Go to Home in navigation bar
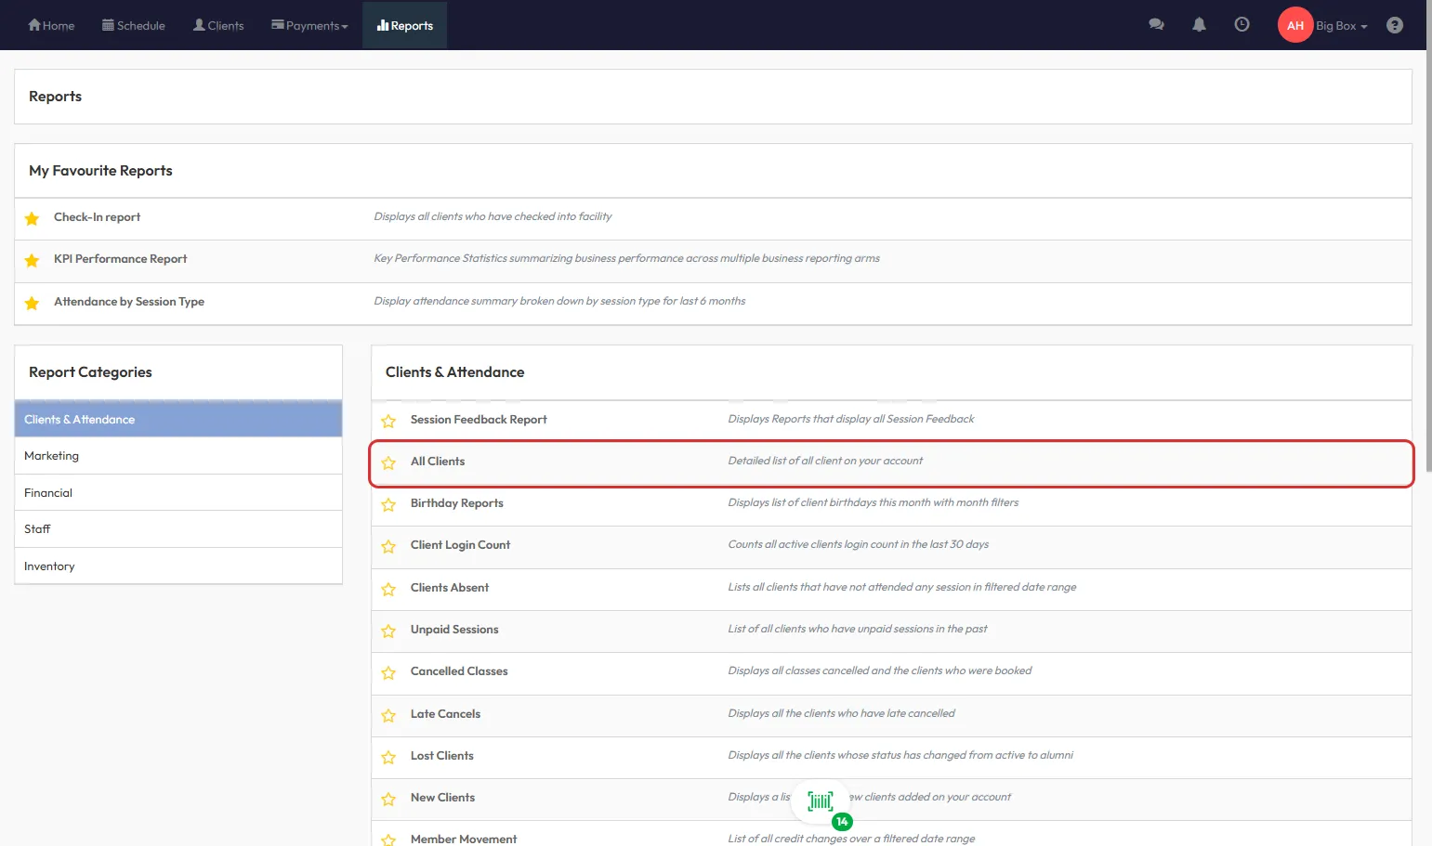1432x846 pixels. [51, 25]
